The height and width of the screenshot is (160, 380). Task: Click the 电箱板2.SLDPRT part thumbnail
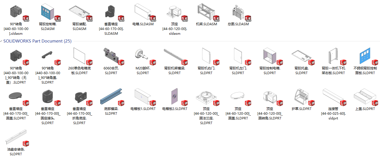(x=175, y=97)
